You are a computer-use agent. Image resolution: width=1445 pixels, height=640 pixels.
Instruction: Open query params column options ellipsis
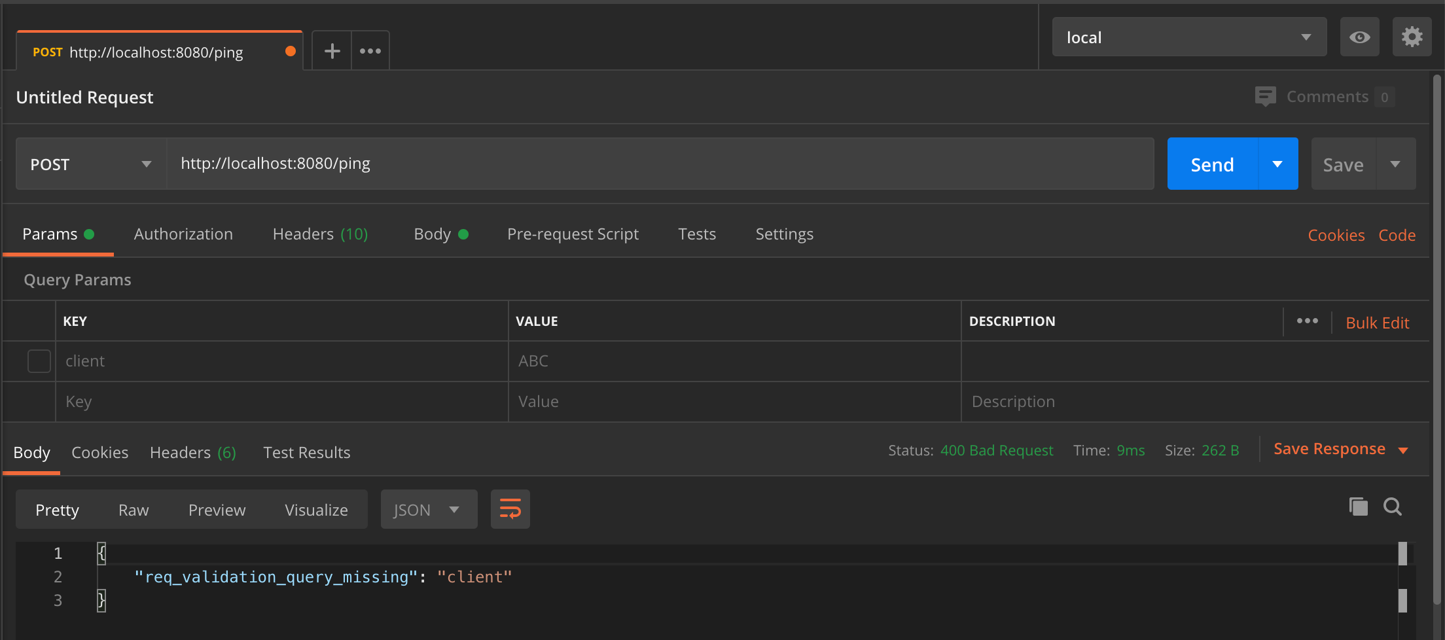point(1307,321)
